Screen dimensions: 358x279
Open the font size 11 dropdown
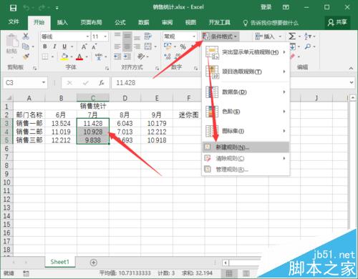(x=105, y=36)
